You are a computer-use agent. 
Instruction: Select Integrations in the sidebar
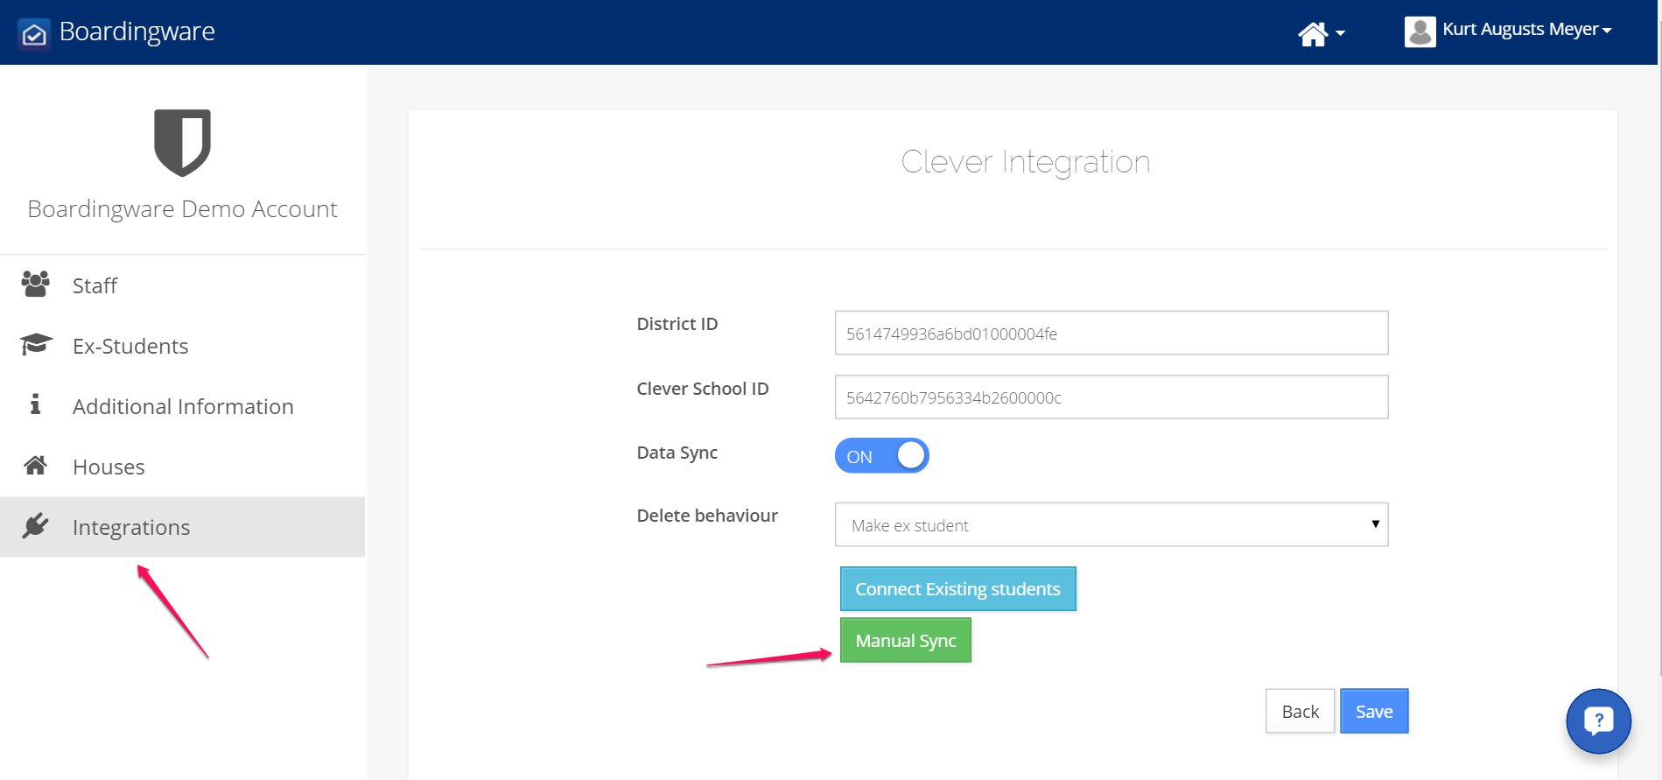(x=182, y=527)
